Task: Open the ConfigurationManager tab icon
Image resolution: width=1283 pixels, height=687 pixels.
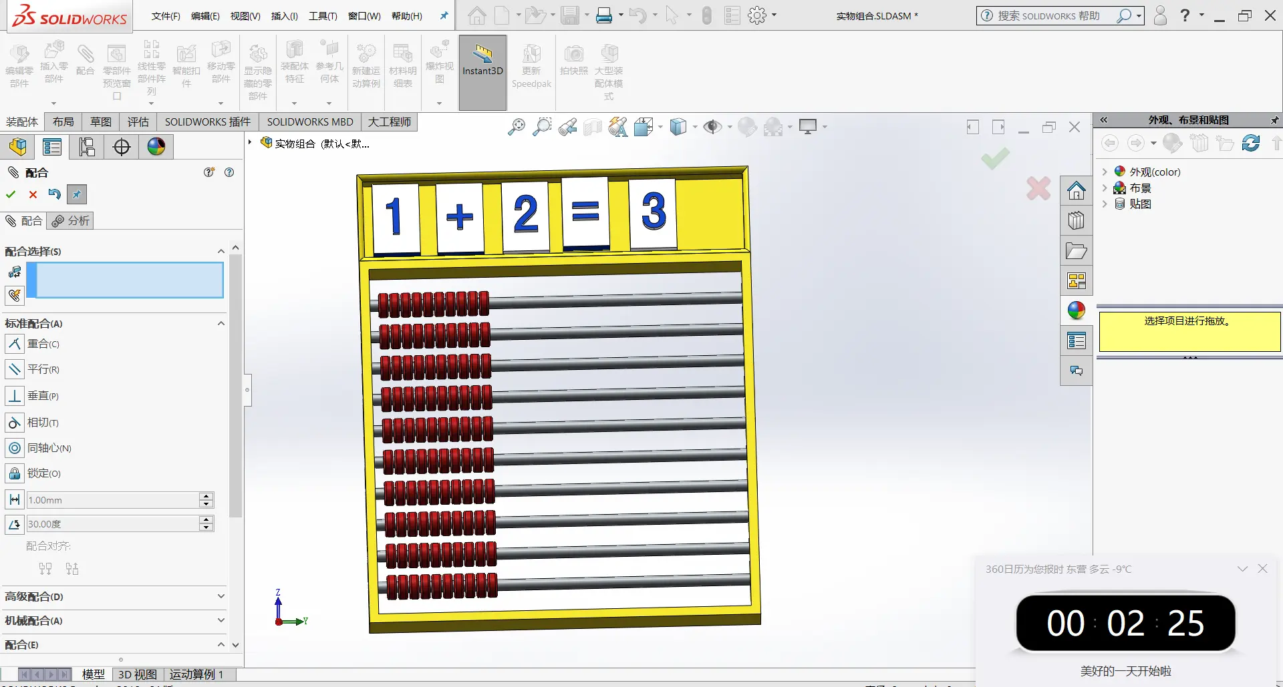Action: [x=87, y=147]
